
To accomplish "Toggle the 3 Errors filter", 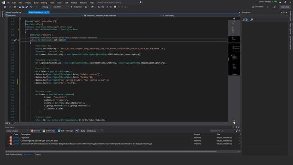I will [36, 131].
